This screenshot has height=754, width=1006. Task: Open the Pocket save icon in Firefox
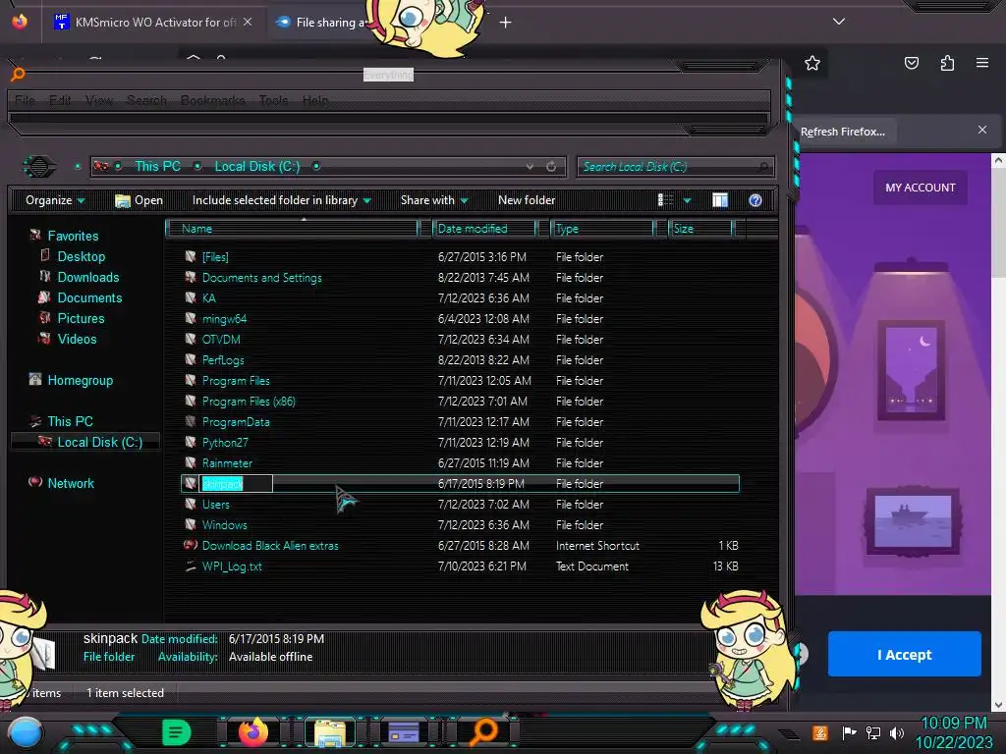point(911,63)
